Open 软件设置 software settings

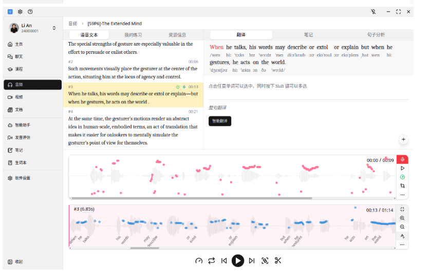(x=32, y=178)
